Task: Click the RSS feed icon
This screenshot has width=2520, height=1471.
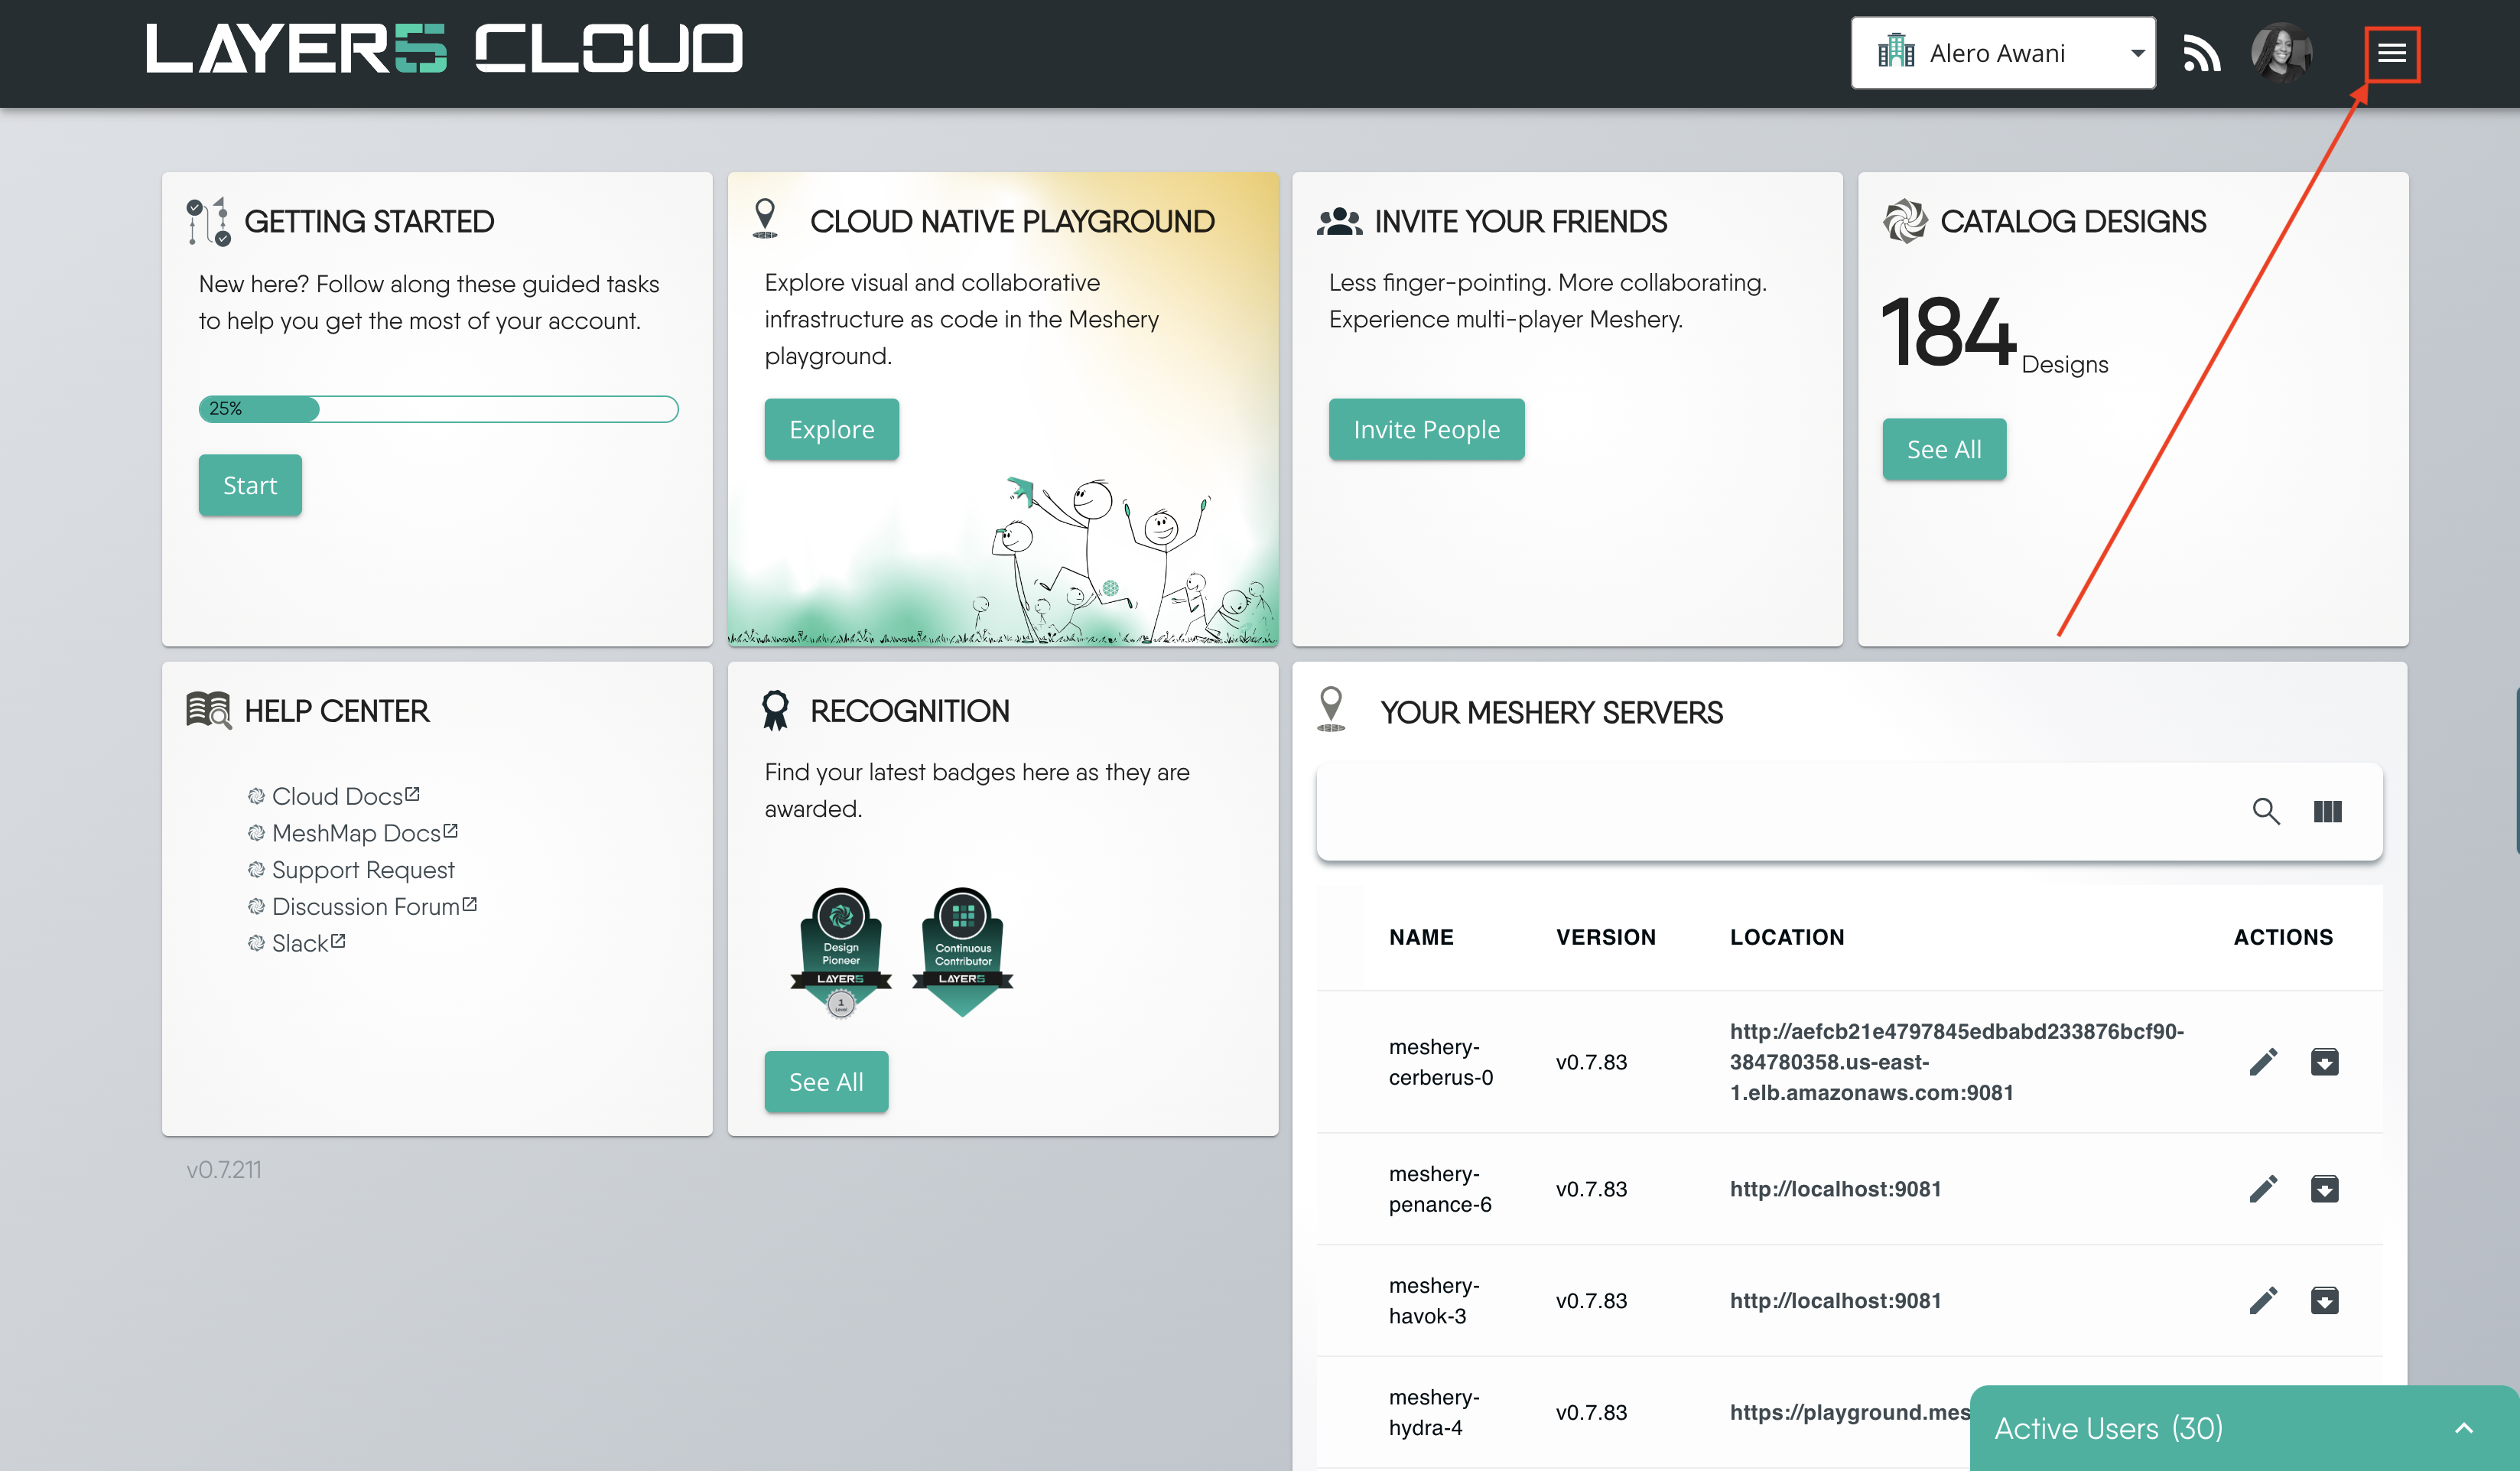Action: click(2201, 54)
